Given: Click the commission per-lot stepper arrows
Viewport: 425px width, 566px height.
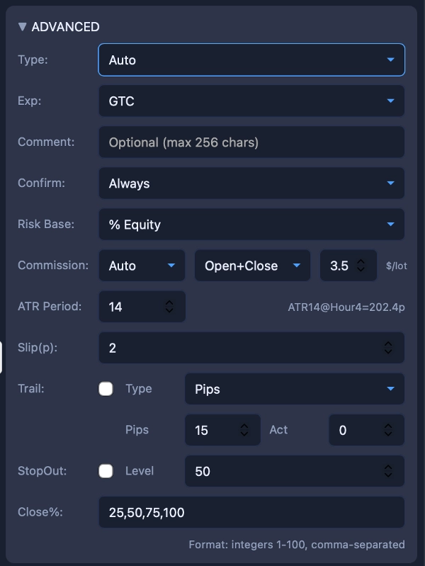Looking at the screenshot, I should coord(361,266).
